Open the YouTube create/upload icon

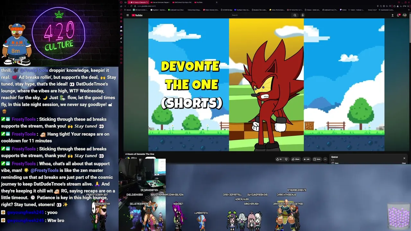392,15
